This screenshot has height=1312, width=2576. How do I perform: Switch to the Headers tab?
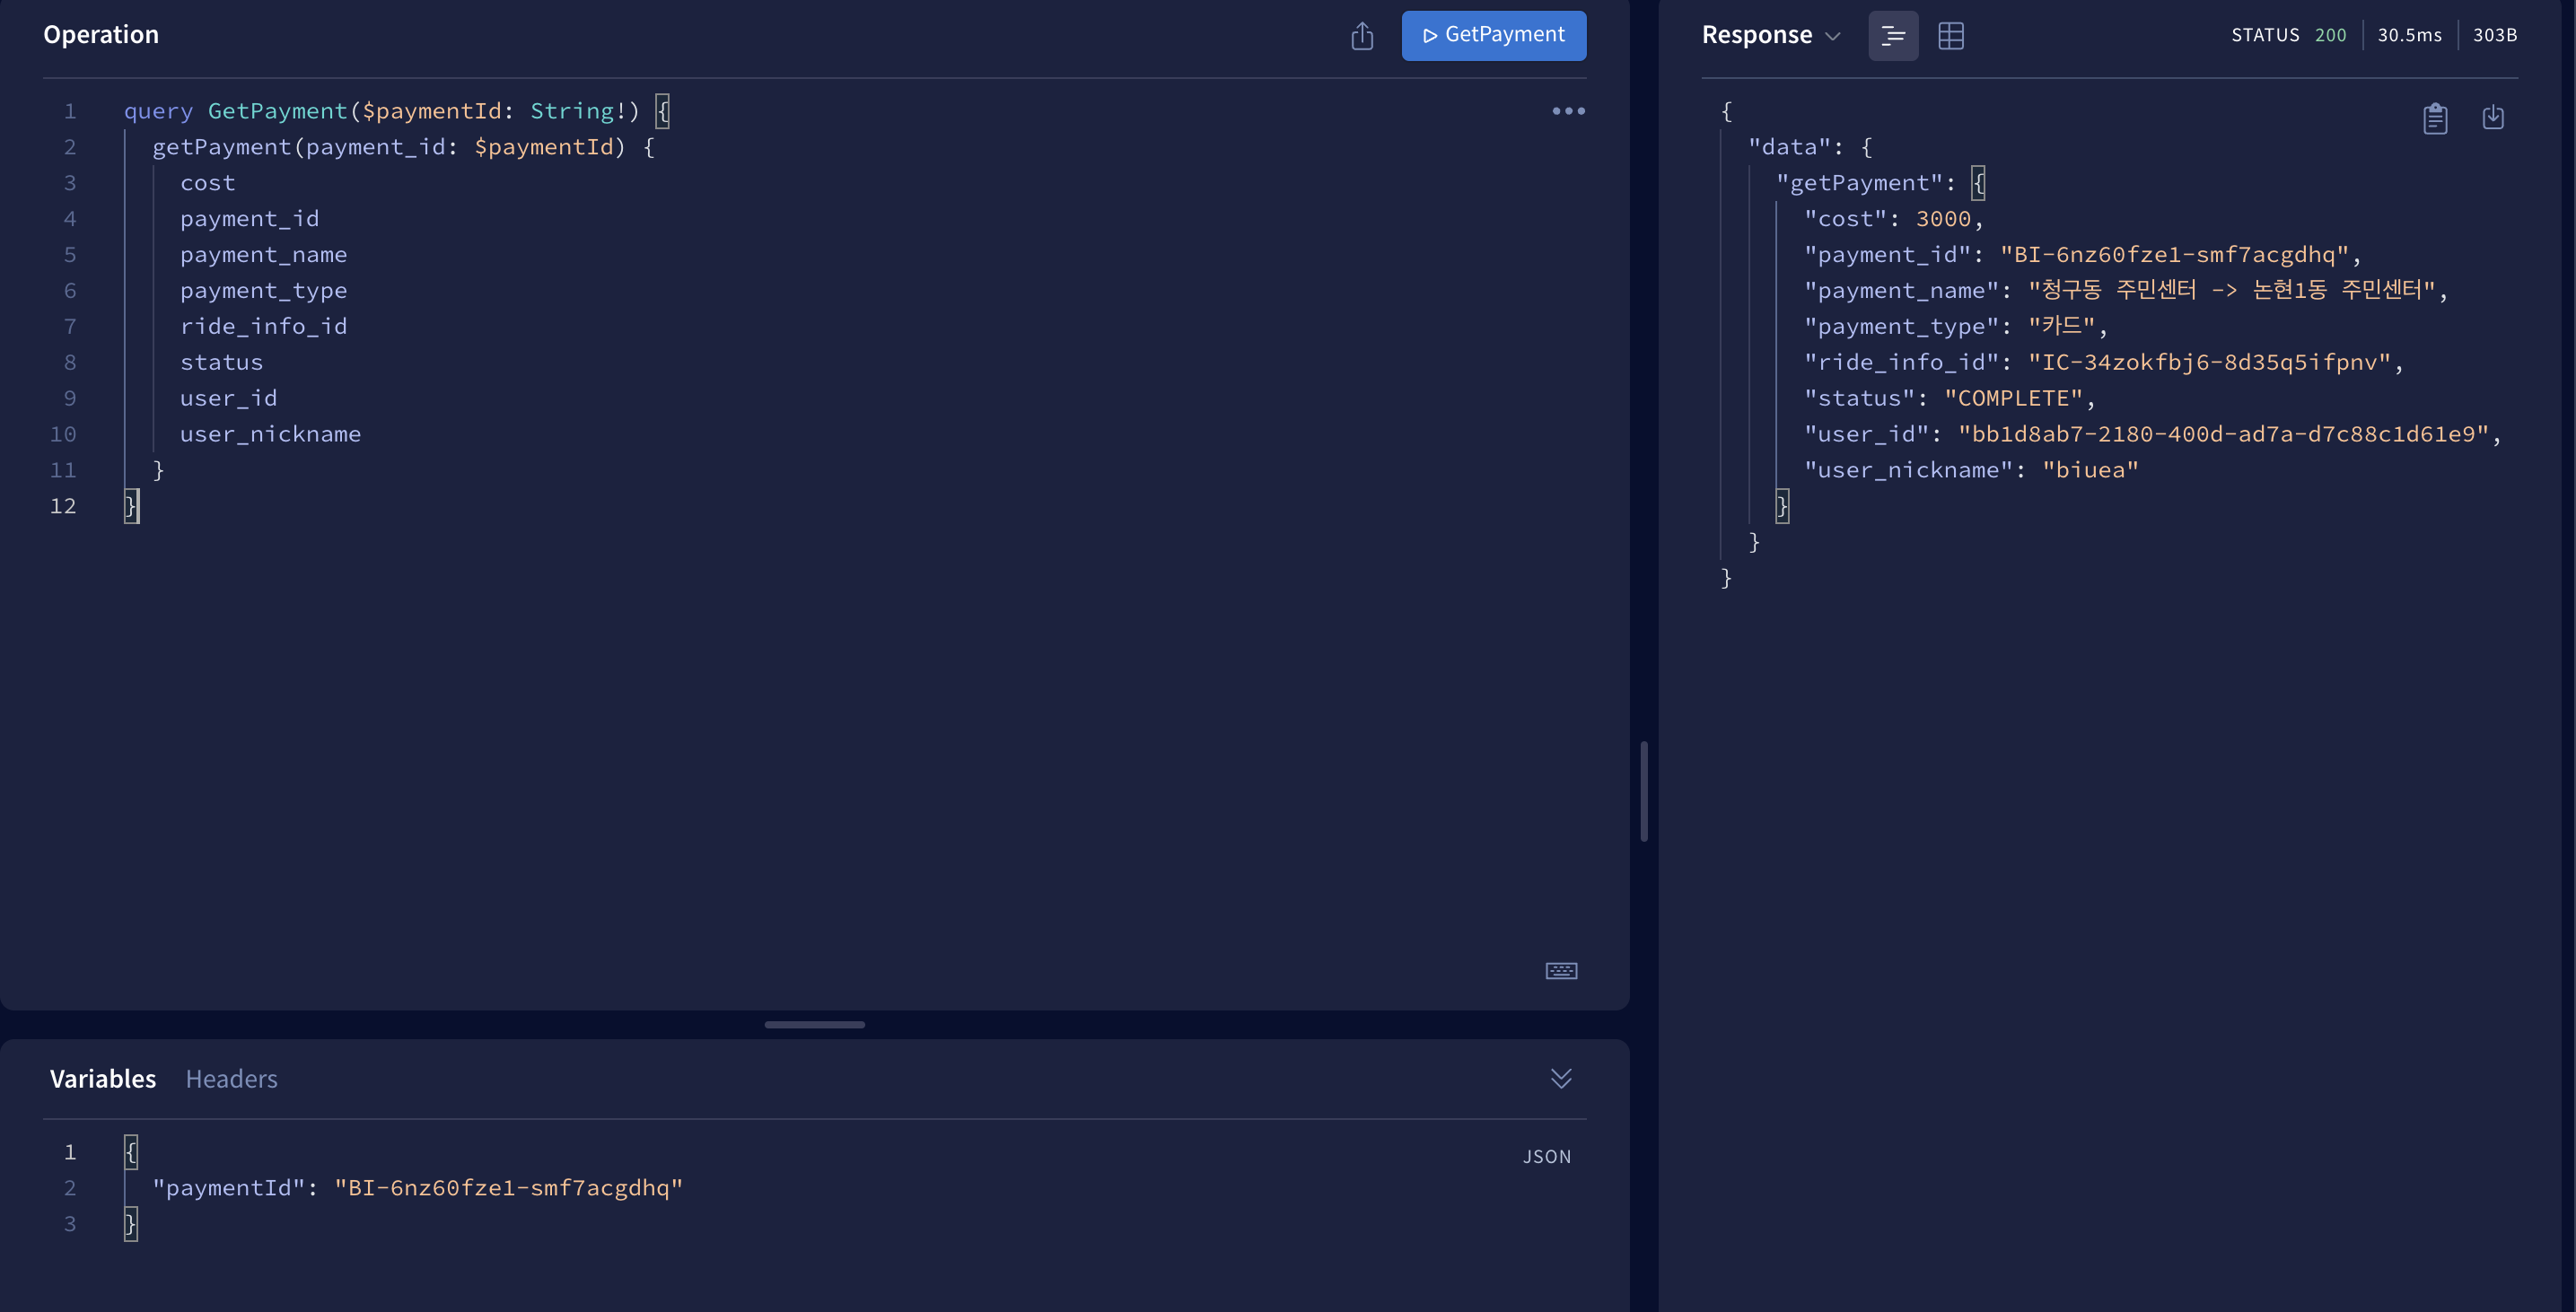point(231,1079)
